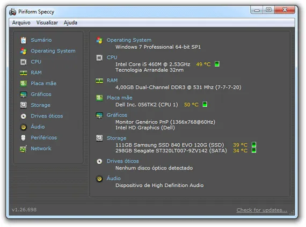Viewport: 306px width, 227px height.
Task: Click the Periféricos mouse icon in sidebar
Action: (24, 138)
